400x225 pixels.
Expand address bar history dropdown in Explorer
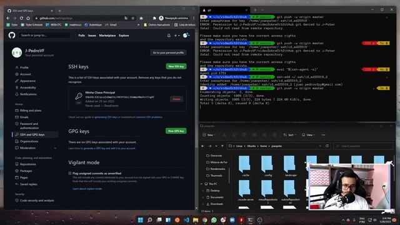click(320, 146)
